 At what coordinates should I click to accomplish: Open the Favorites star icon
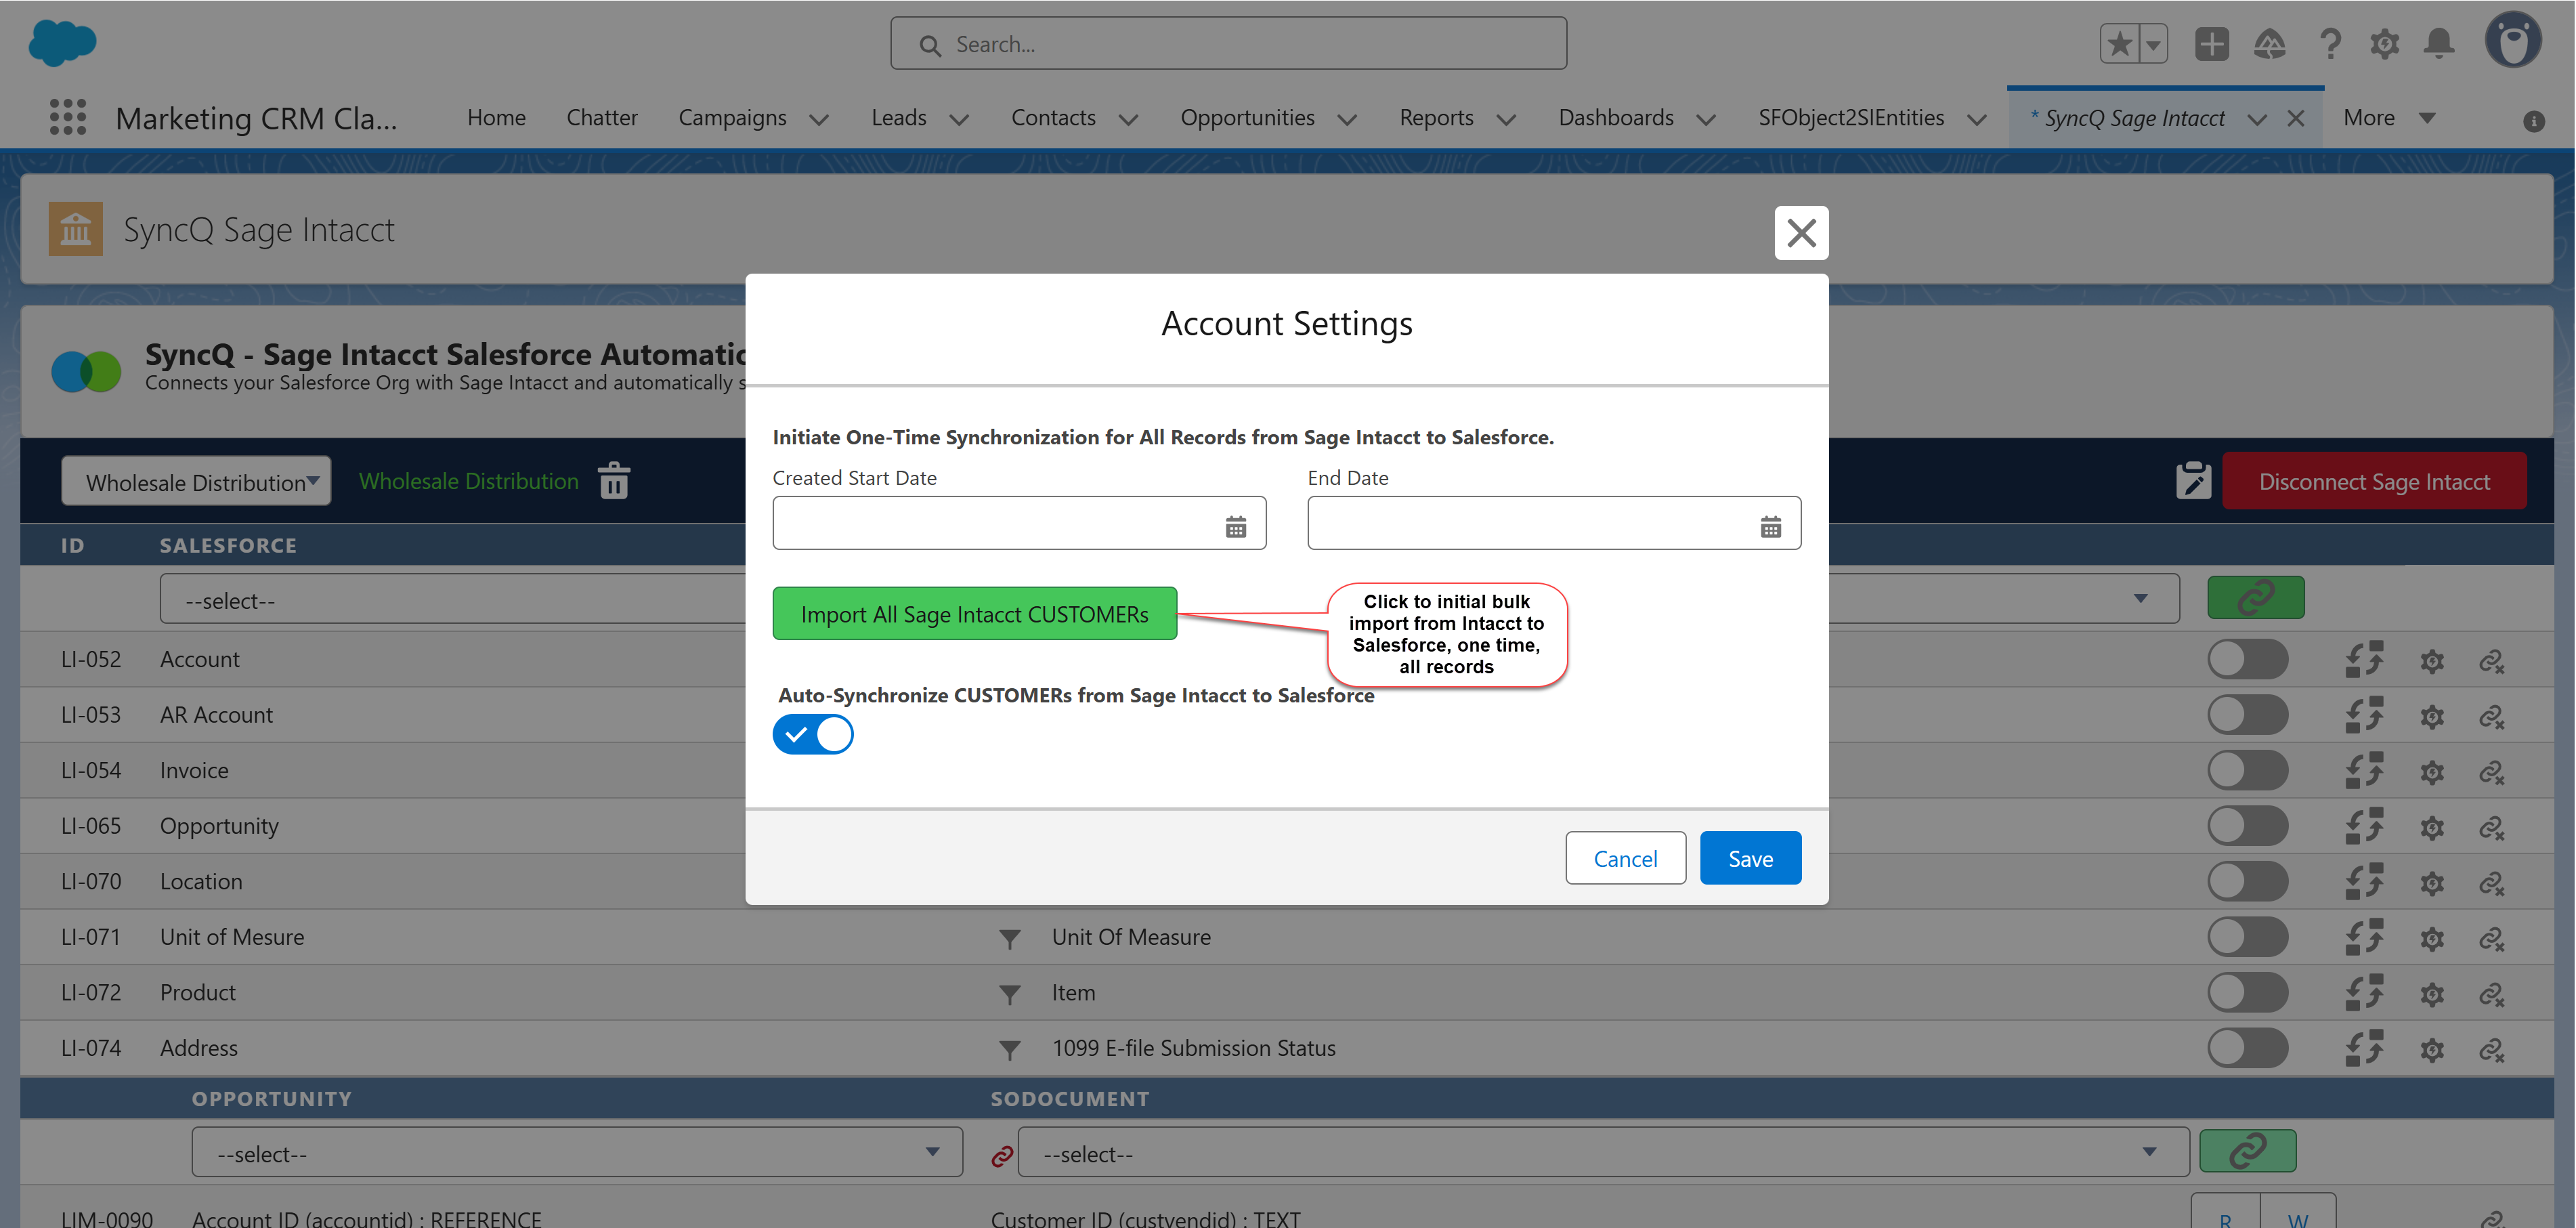[2118, 44]
